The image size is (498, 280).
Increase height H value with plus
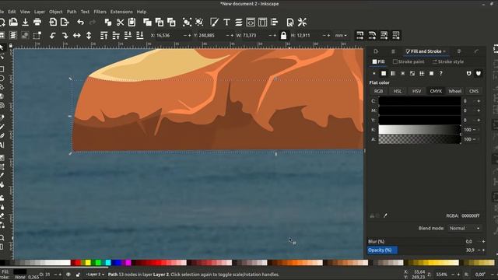(328, 36)
